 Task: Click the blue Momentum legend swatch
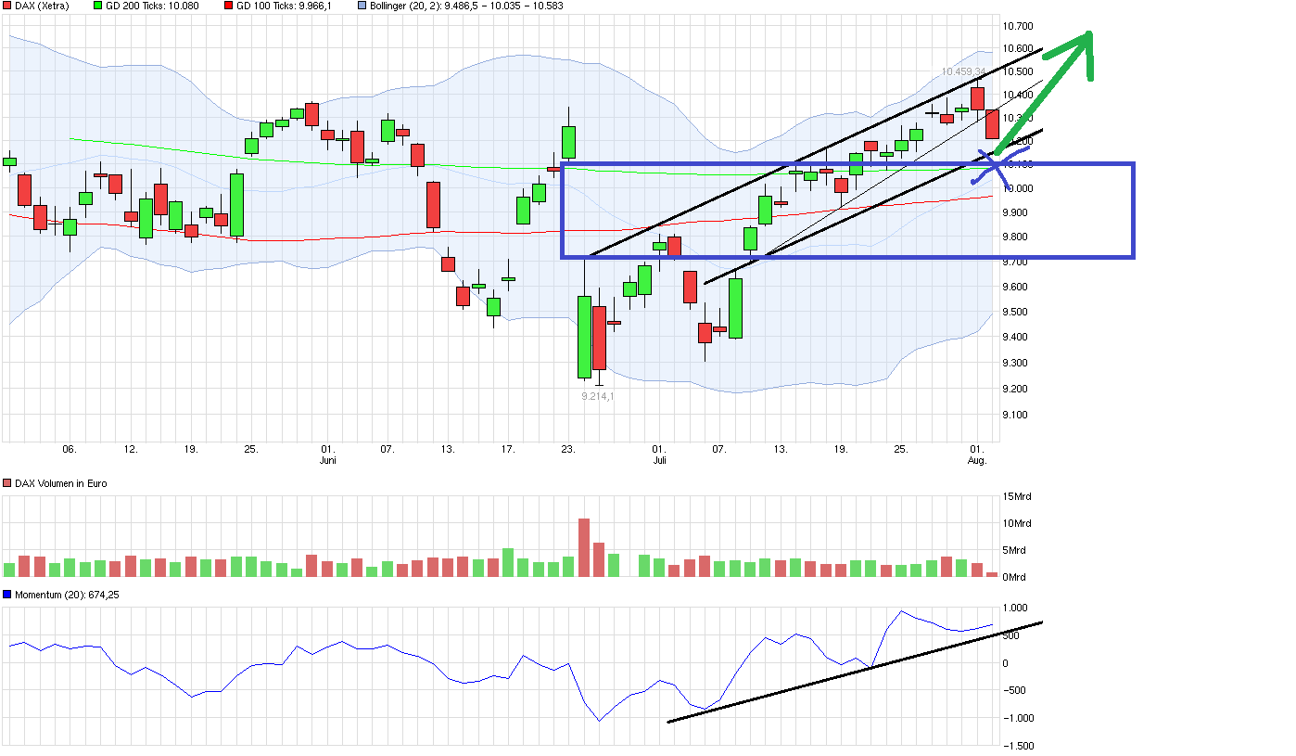pyautogui.click(x=7, y=595)
